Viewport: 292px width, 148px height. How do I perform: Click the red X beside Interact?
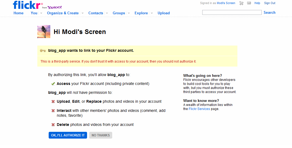[x=53, y=111]
